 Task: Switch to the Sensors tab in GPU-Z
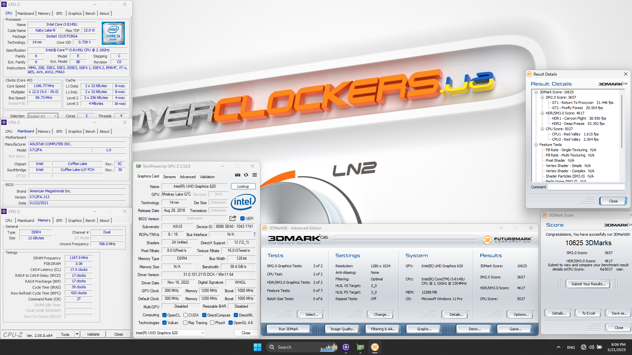[169, 177]
